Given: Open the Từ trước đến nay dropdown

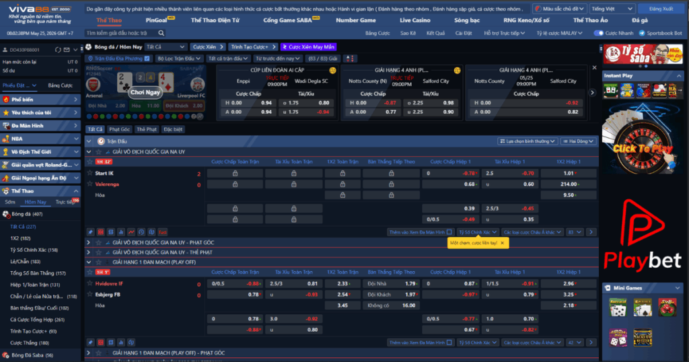Looking at the screenshot, I should (278, 59).
